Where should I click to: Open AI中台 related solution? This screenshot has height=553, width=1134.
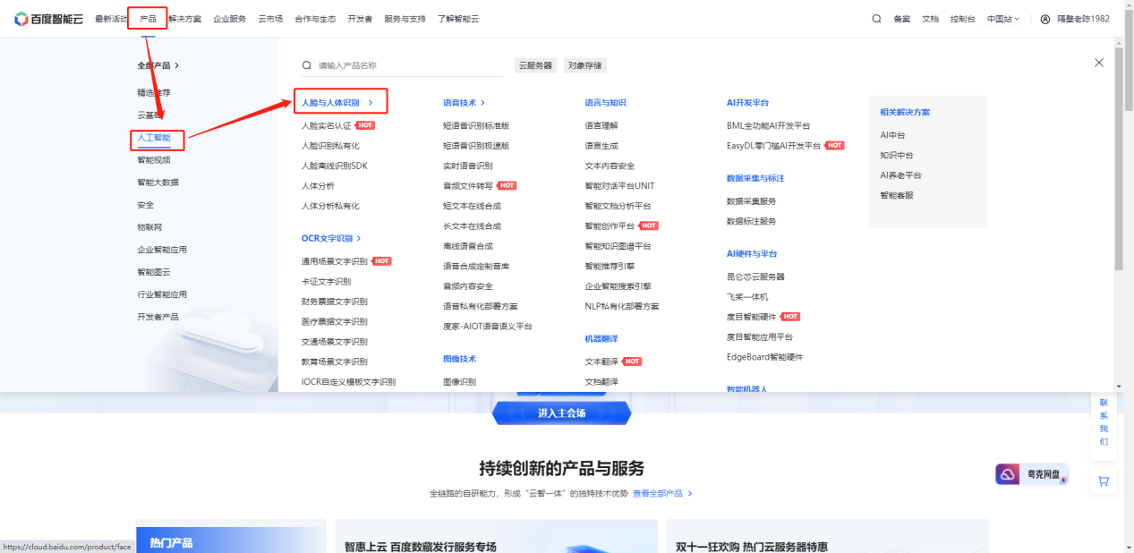pyautogui.click(x=893, y=135)
